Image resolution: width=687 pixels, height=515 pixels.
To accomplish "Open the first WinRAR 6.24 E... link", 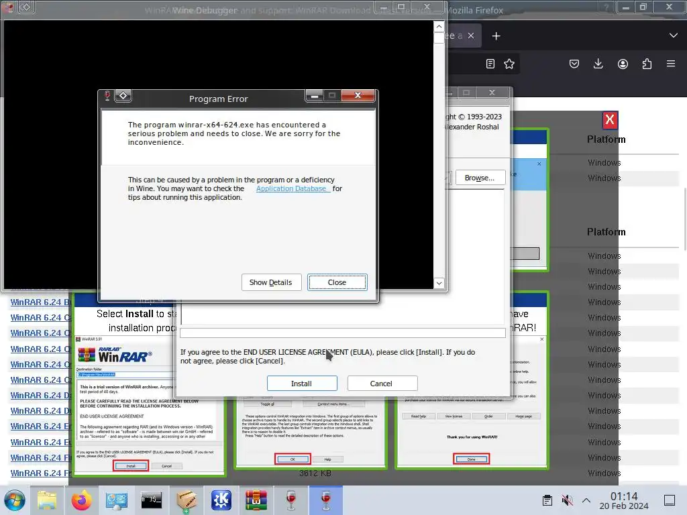I will [40, 426].
